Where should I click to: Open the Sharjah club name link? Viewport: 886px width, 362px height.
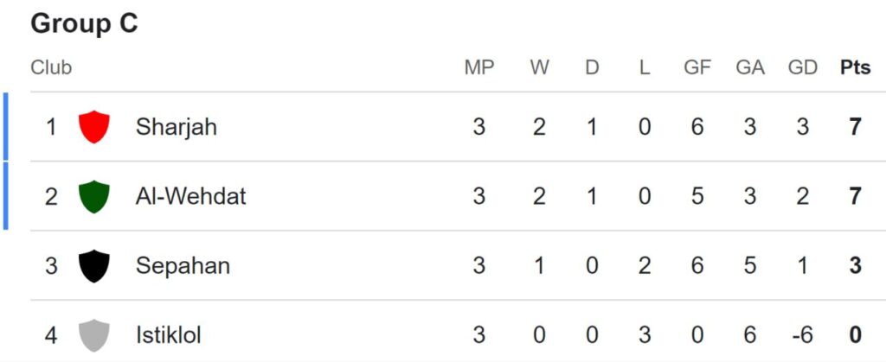coord(177,127)
